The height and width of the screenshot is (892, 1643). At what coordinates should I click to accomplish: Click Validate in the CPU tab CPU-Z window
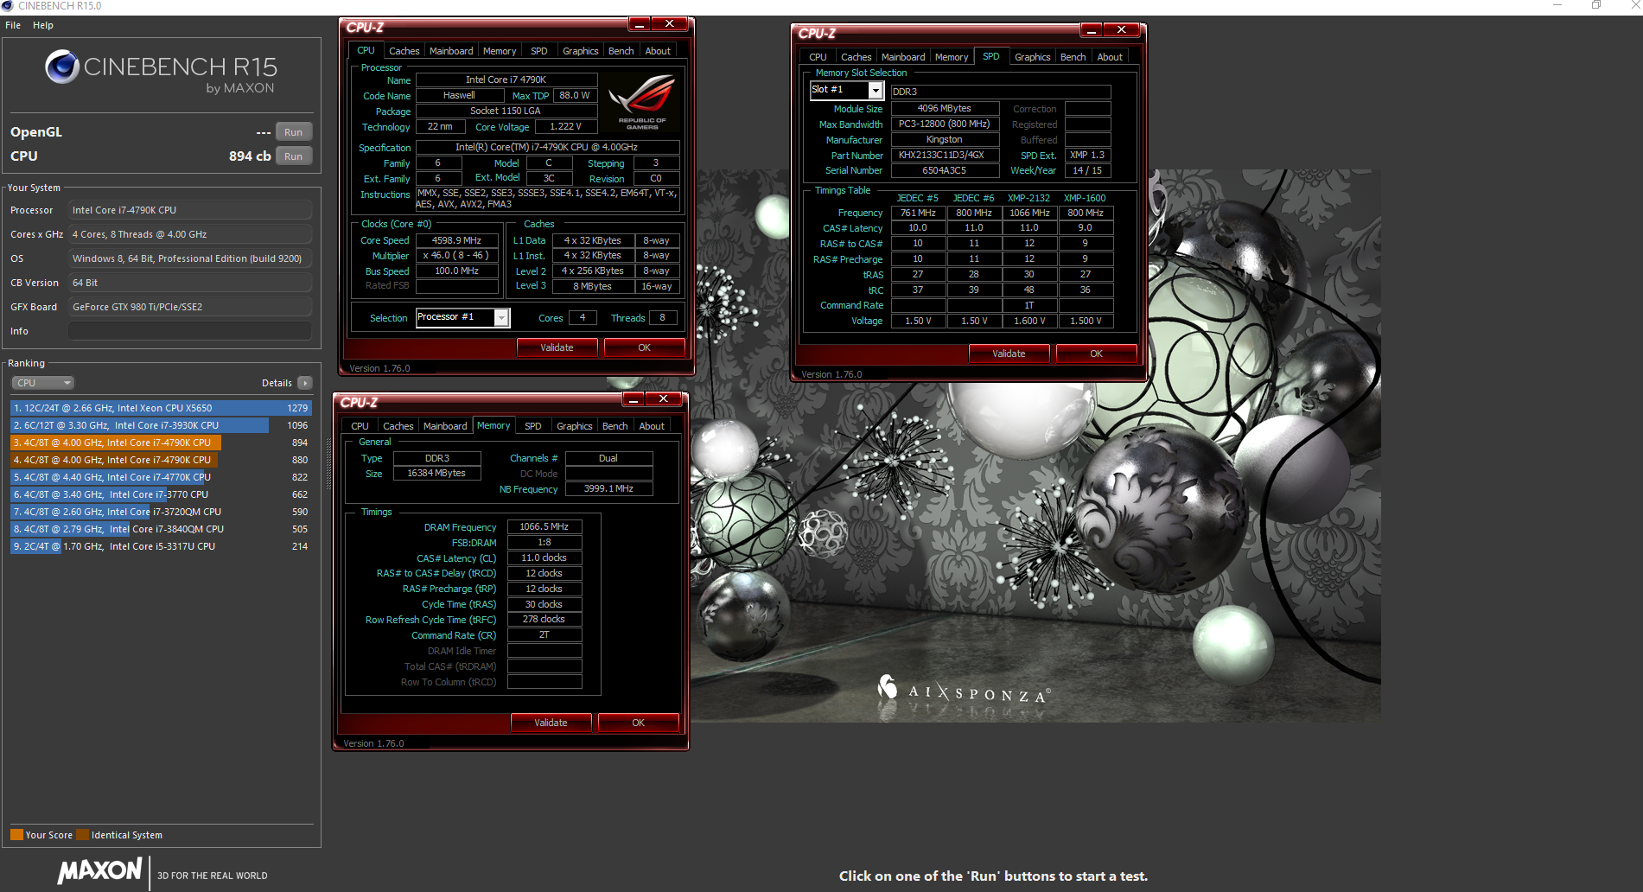[557, 347]
